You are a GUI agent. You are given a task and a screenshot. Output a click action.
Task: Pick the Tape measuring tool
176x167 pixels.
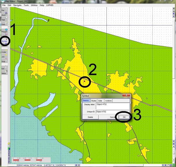3,20
